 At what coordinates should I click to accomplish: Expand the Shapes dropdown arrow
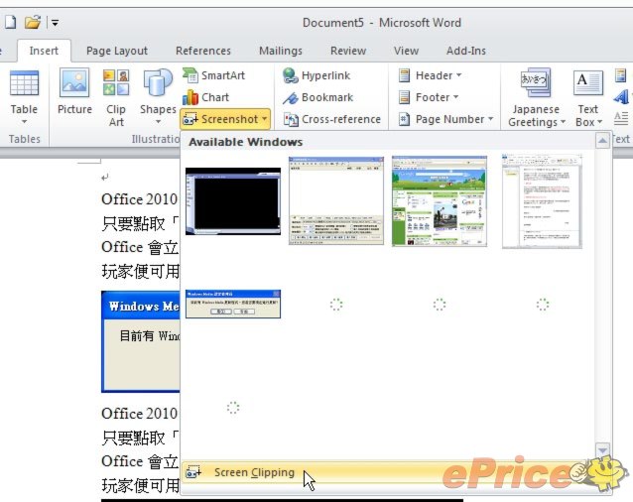click(x=158, y=122)
